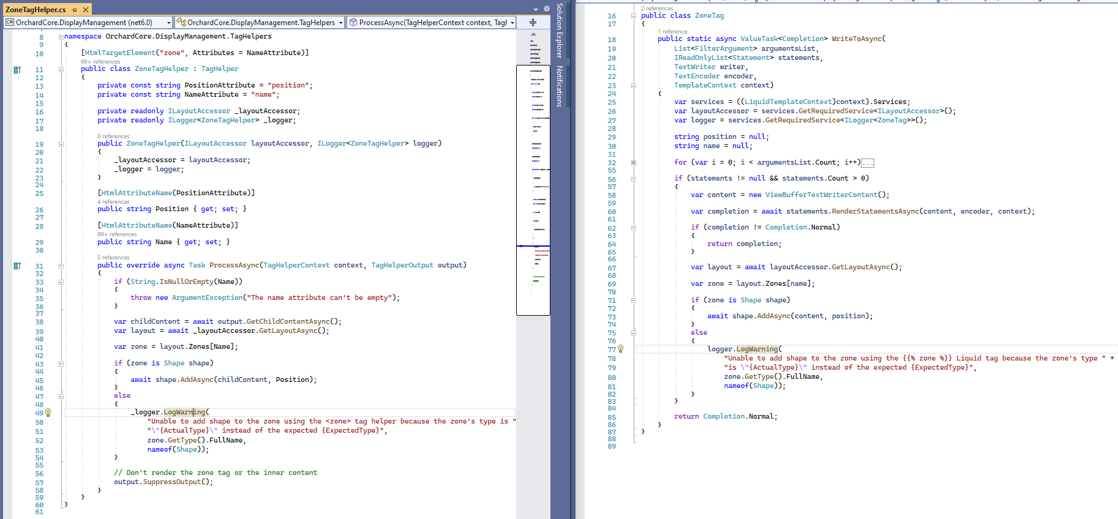Open the editor window options gear
The image size is (1118, 519).
[x=546, y=9]
